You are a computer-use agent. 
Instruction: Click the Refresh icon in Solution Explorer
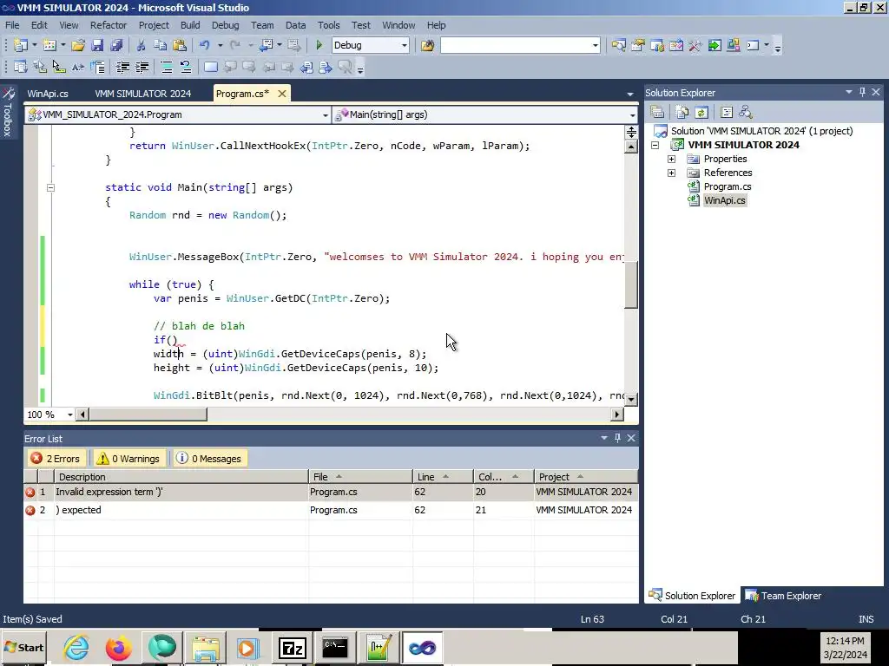(x=701, y=112)
